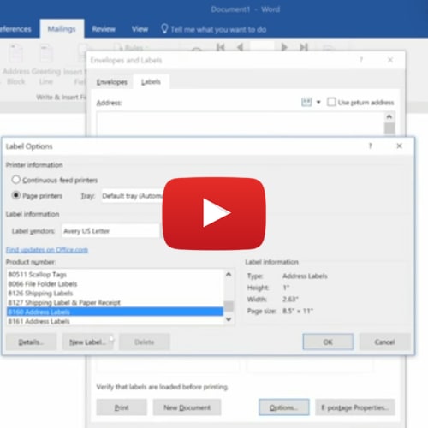
Task: Select 80511 Scallop Tags in product list
Action: click(x=115, y=275)
